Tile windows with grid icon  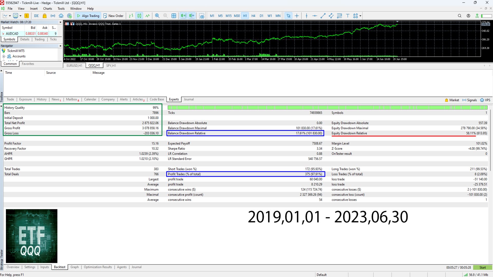click(x=174, y=16)
